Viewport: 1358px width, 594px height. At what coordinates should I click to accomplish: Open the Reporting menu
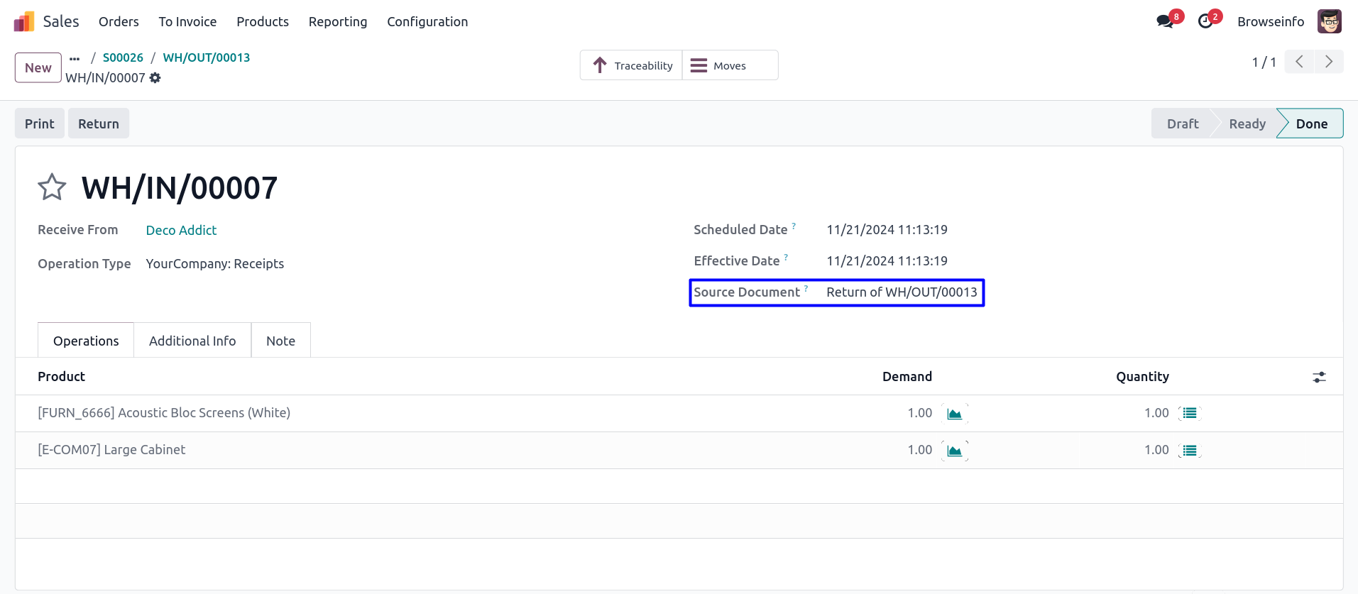[338, 22]
